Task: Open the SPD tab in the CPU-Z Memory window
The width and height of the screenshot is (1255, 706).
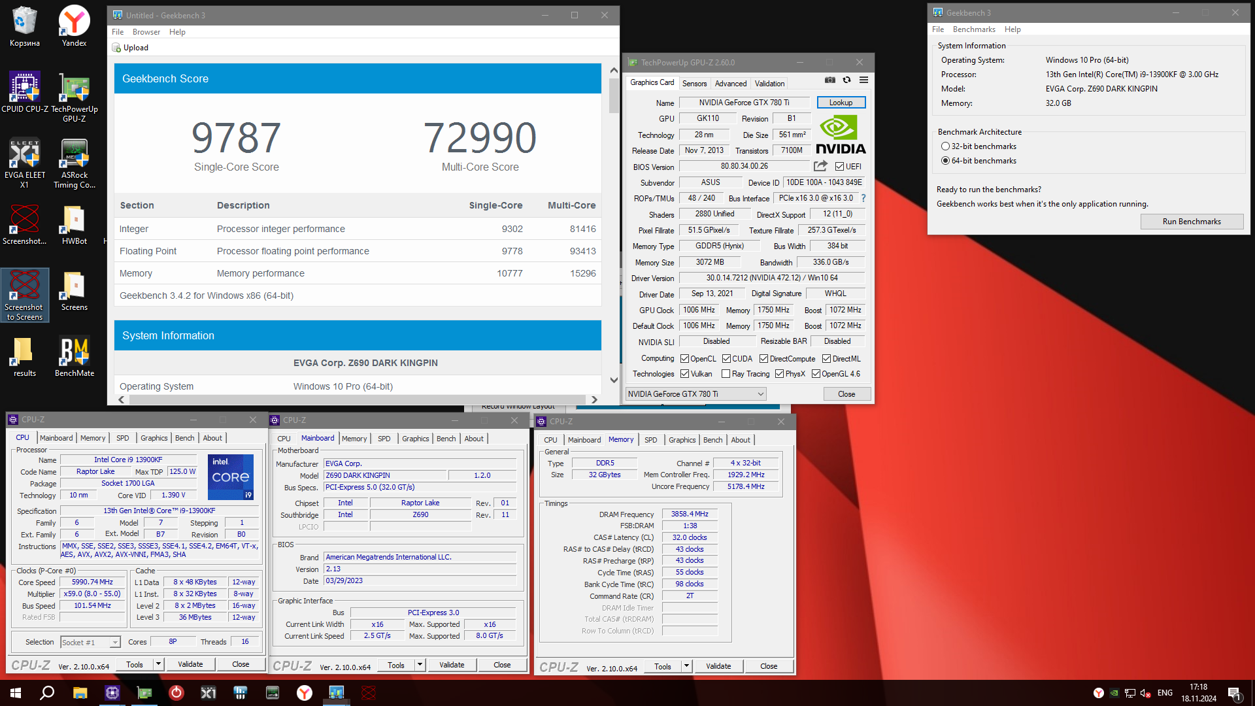Action: pyautogui.click(x=651, y=440)
